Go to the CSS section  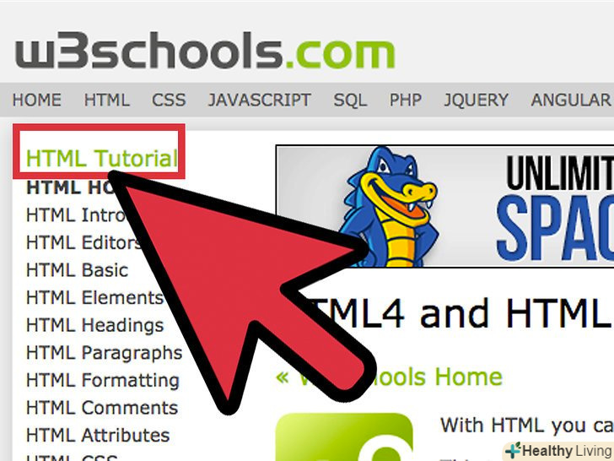pyautogui.click(x=169, y=100)
